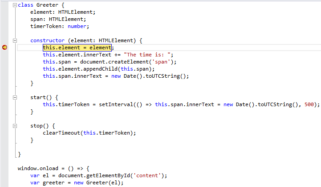Click the appendChild(this.span) line

tap(98, 69)
